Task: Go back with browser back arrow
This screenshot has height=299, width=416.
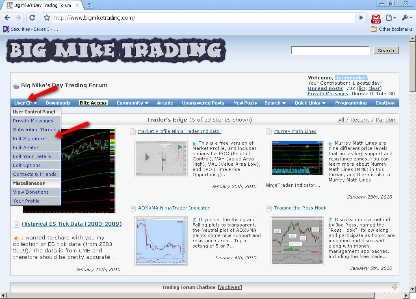Action: pyautogui.click(x=7, y=18)
